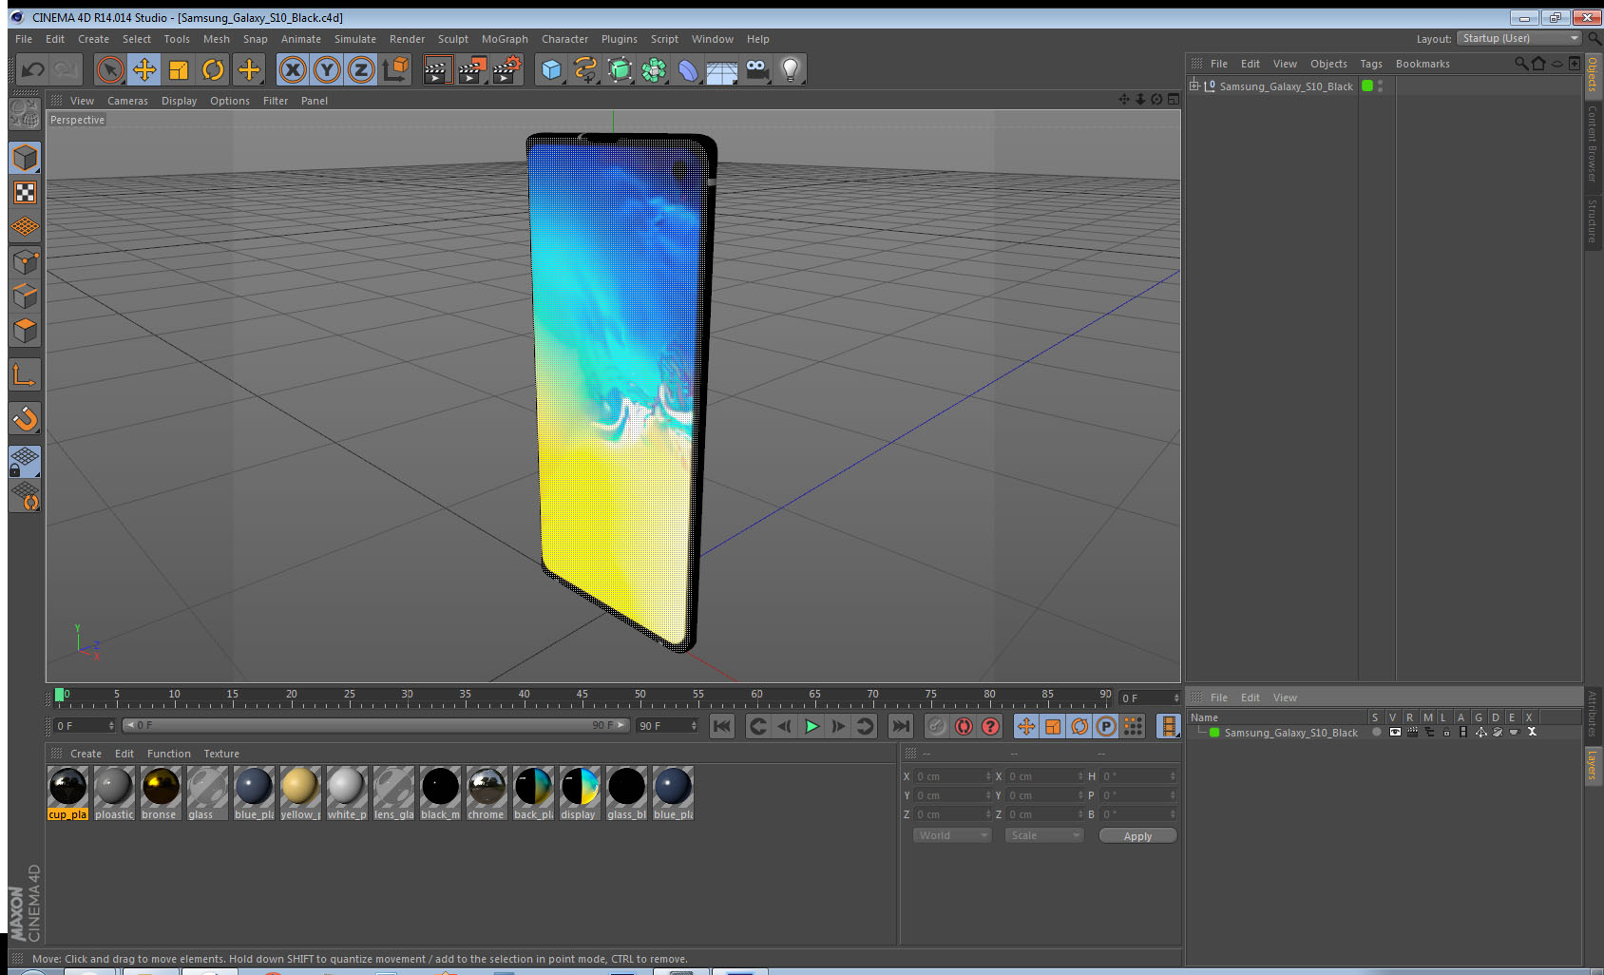
Task: Click the X position input field
Action: coord(952,776)
